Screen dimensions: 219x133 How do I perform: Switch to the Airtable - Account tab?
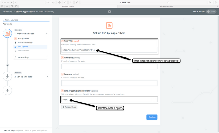167,6
